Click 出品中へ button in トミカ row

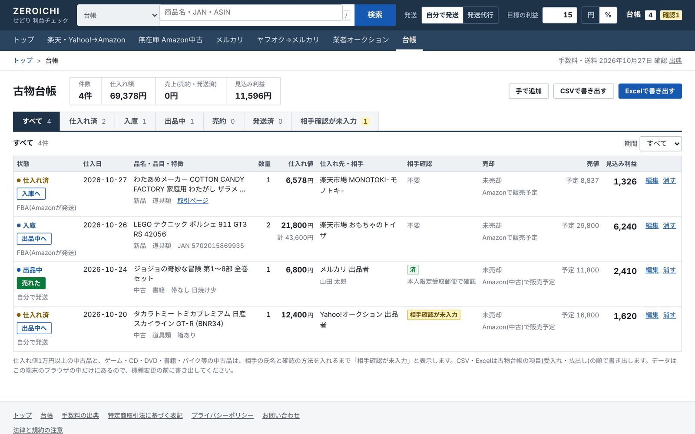coord(34,328)
